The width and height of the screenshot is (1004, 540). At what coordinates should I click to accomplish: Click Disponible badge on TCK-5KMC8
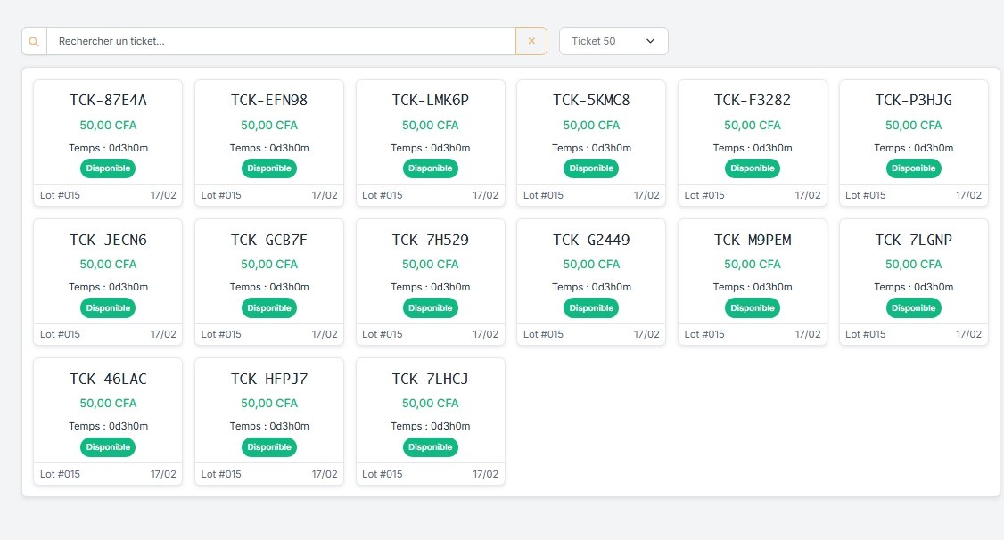[591, 168]
